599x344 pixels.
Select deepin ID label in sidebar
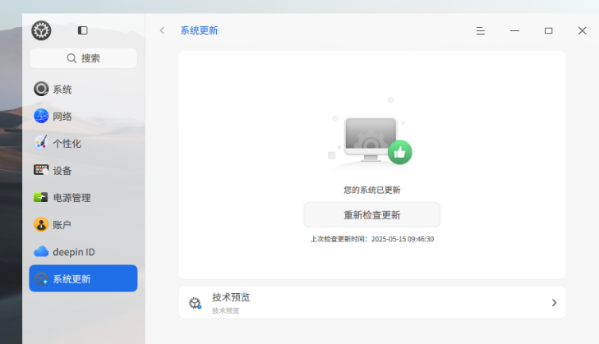coord(74,252)
